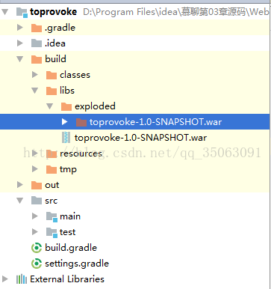The height and width of the screenshot is (289, 271).
Task: Click the test source folder icon
Action: (x=52, y=232)
